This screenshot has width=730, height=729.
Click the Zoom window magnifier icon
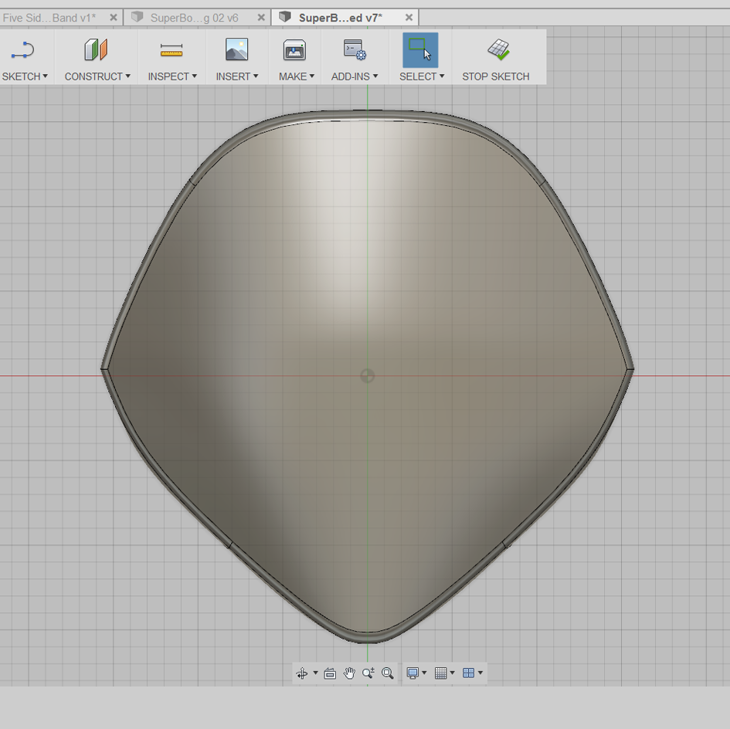pyautogui.click(x=387, y=673)
